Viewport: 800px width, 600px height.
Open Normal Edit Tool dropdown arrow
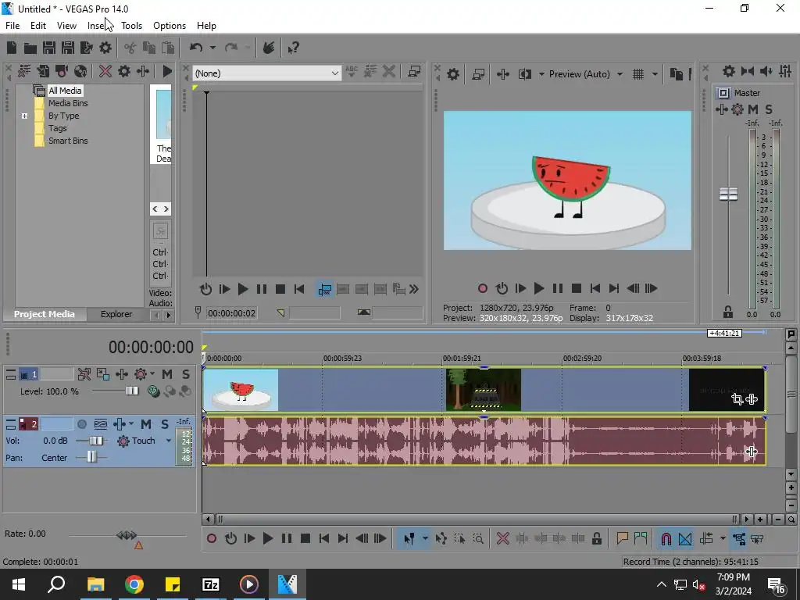pos(425,539)
